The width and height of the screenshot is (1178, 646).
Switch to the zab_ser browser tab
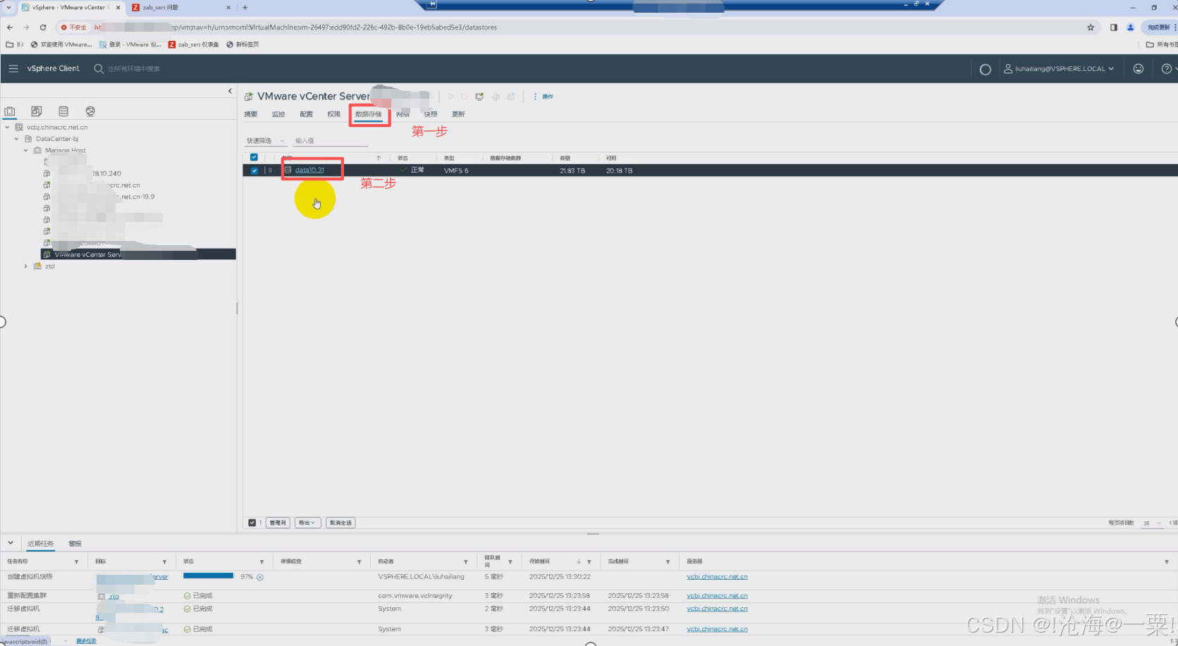tap(181, 8)
